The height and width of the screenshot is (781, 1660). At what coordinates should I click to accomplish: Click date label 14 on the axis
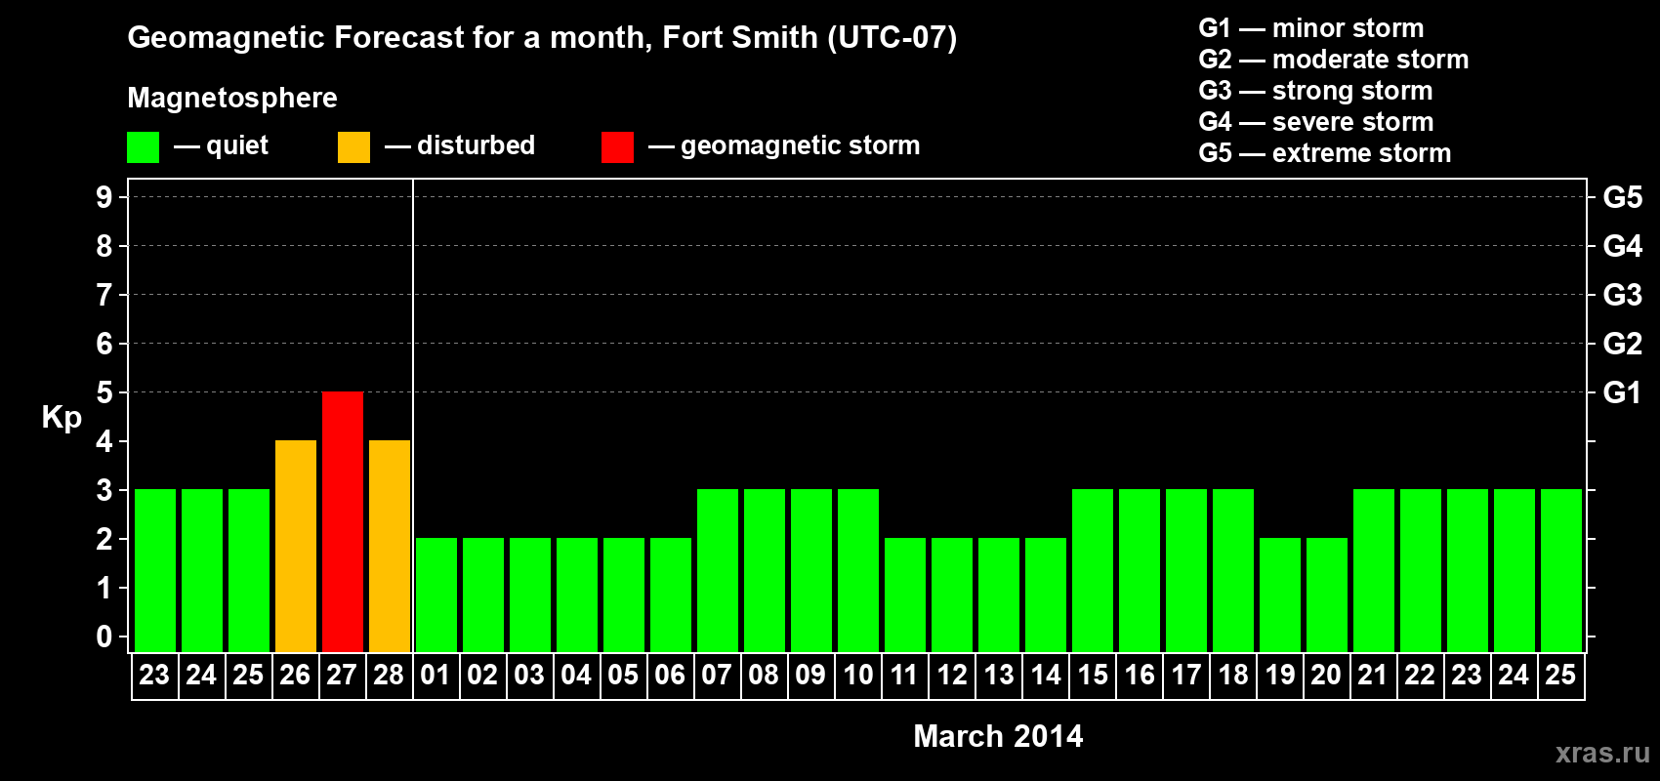[1046, 676]
